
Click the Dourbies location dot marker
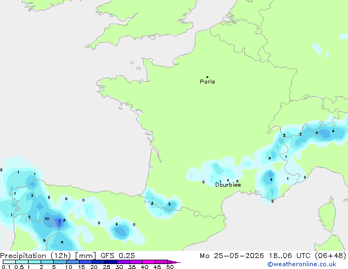point(228,180)
